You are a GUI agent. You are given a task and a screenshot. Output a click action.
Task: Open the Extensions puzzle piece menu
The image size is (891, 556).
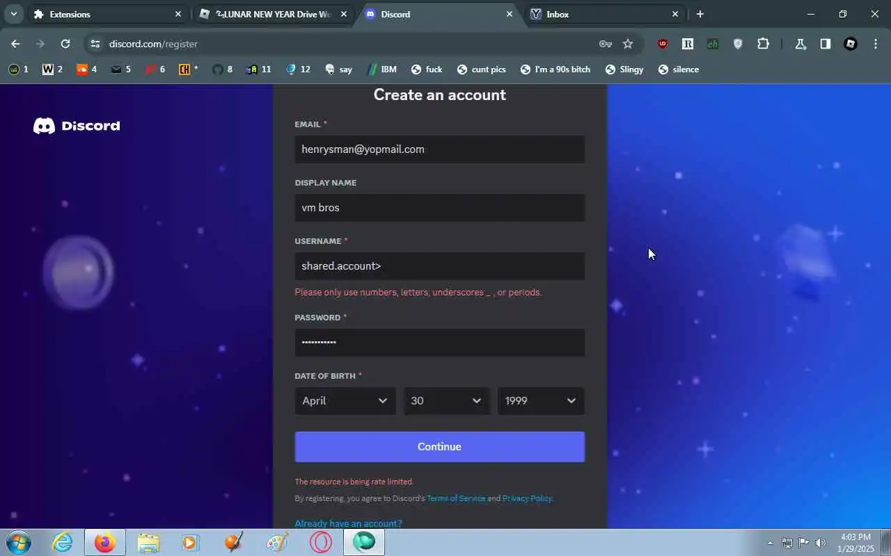pyautogui.click(x=763, y=44)
